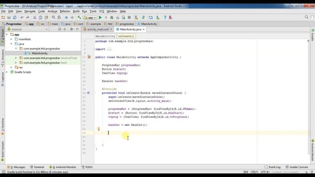Open the run configuration app dropdown
The height and width of the screenshot is (177, 315).
(90, 18)
